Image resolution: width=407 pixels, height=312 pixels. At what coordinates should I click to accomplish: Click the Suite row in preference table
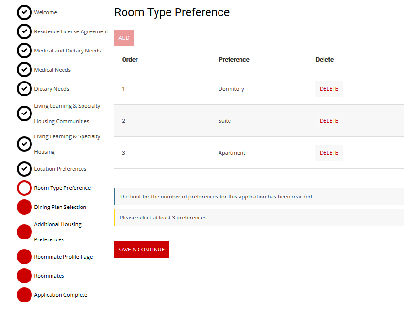coord(224,121)
